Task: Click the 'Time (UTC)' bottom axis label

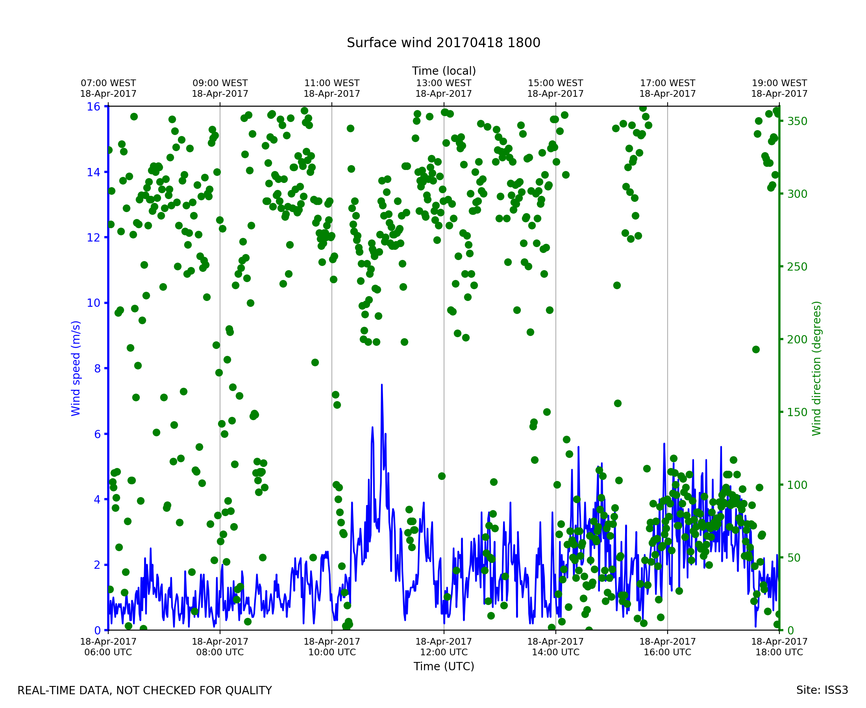Action: 444,666
